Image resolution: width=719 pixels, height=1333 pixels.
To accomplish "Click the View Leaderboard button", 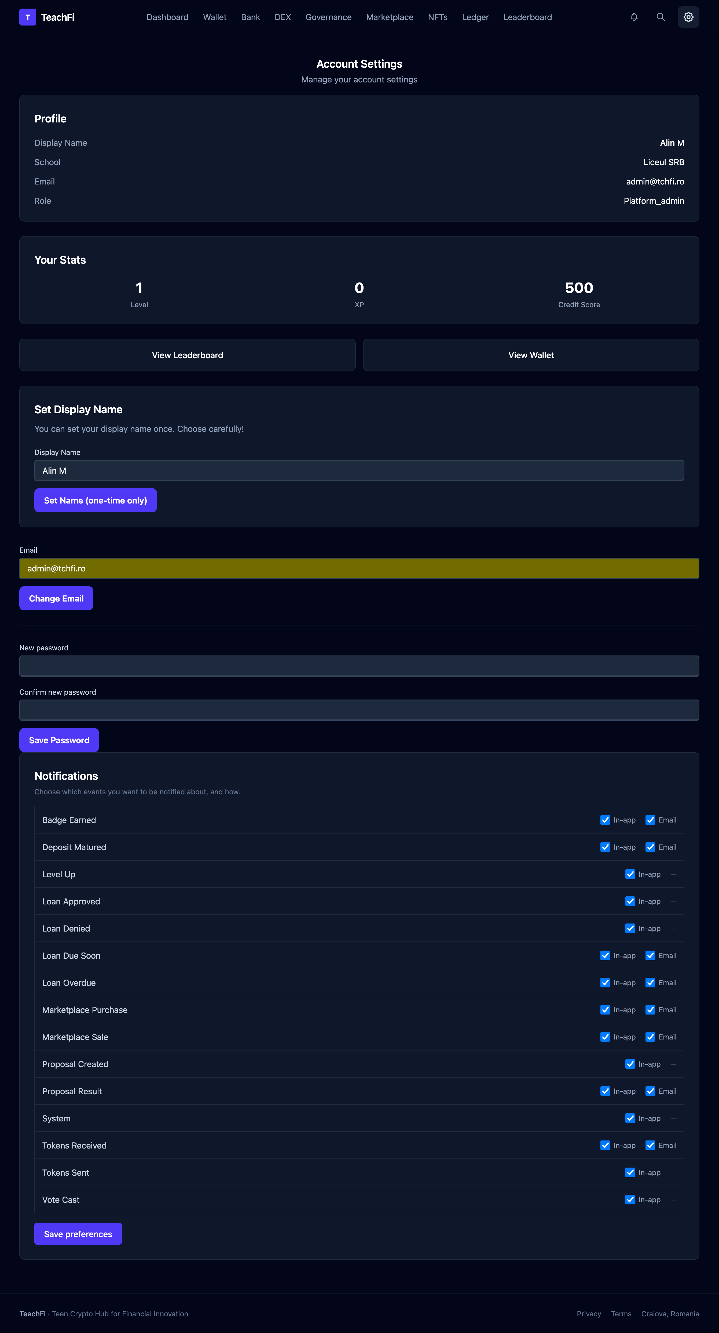I will point(187,355).
